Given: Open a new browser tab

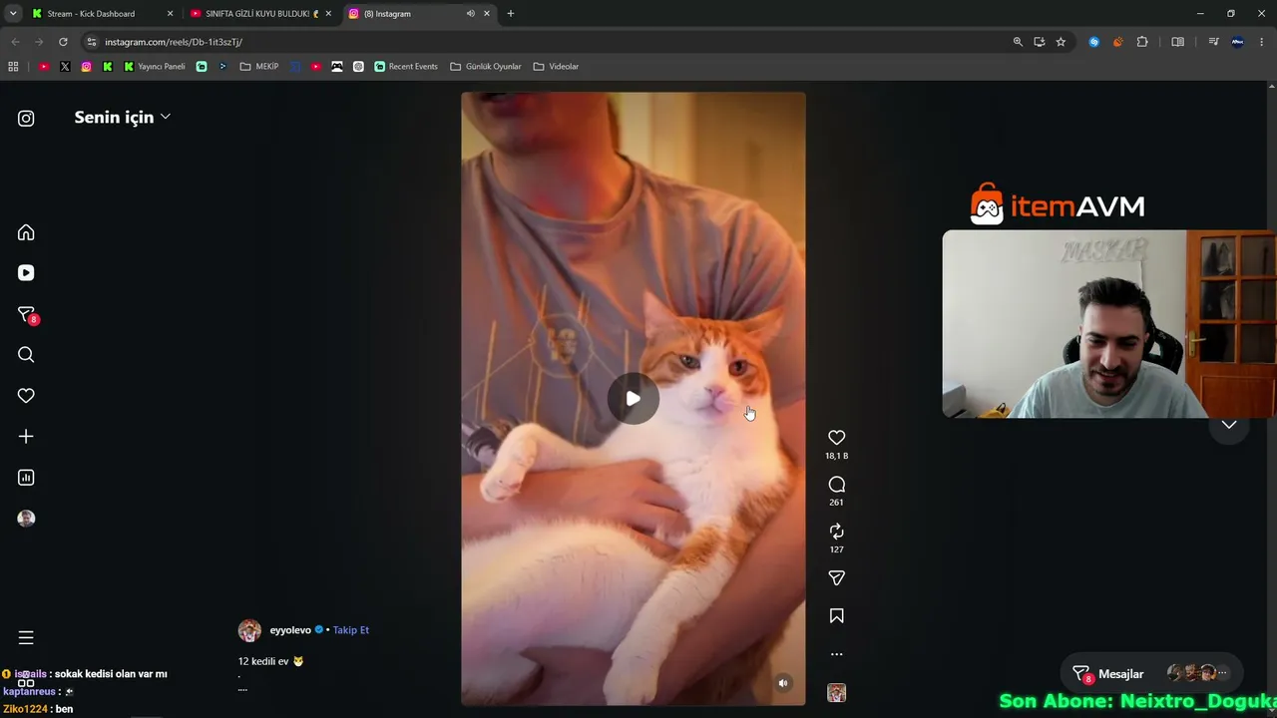Looking at the screenshot, I should tap(511, 14).
